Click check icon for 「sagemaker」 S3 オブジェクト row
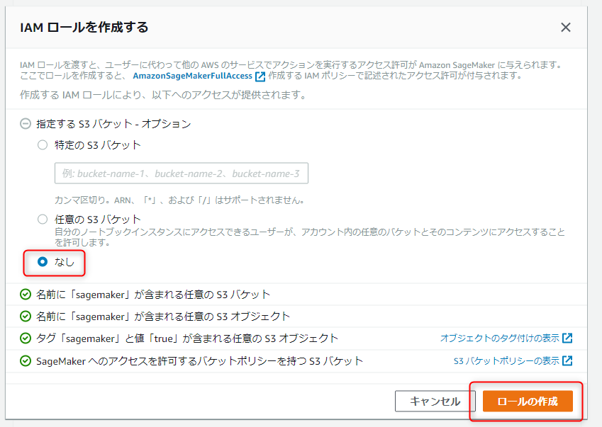This screenshot has width=602, height=427. [x=26, y=317]
